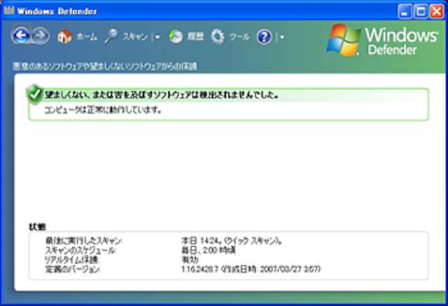The image size is (448, 306).
Task: Click the 履歴 toolbar label
Action: [x=195, y=36]
